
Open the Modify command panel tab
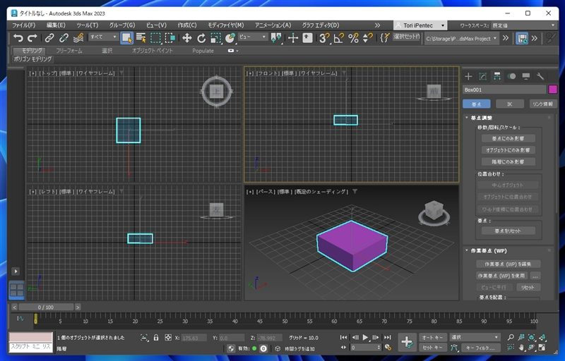[x=483, y=76]
